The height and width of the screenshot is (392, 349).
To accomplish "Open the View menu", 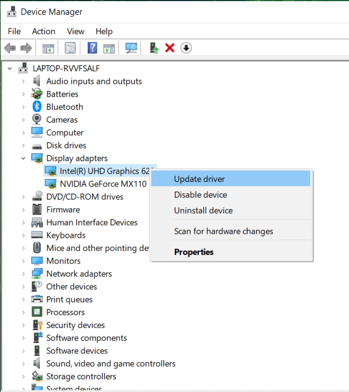I will pos(75,31).
